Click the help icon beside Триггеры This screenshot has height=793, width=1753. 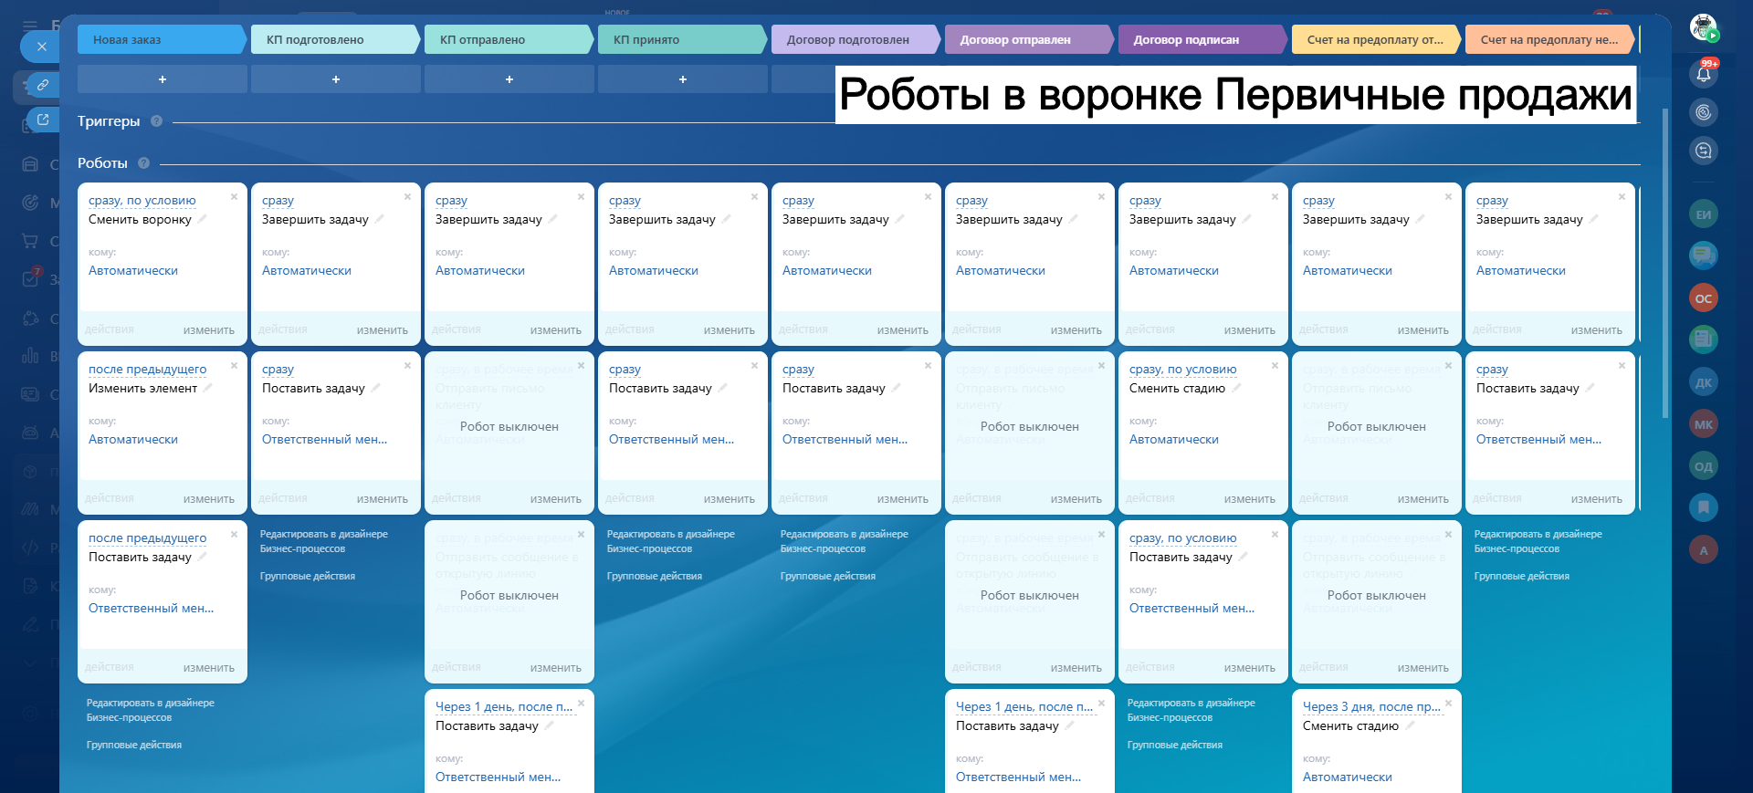[x=156, y=121]
